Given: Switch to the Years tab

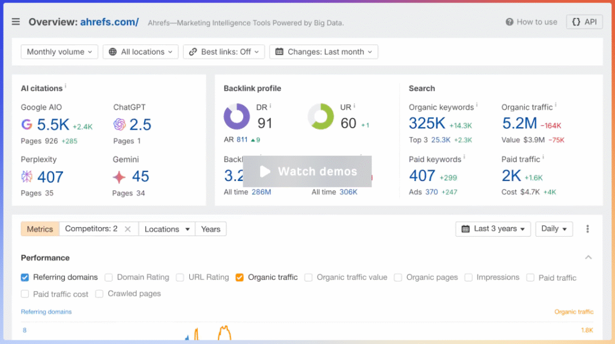Looking at the screenshot, I should [x=210, y=229].
